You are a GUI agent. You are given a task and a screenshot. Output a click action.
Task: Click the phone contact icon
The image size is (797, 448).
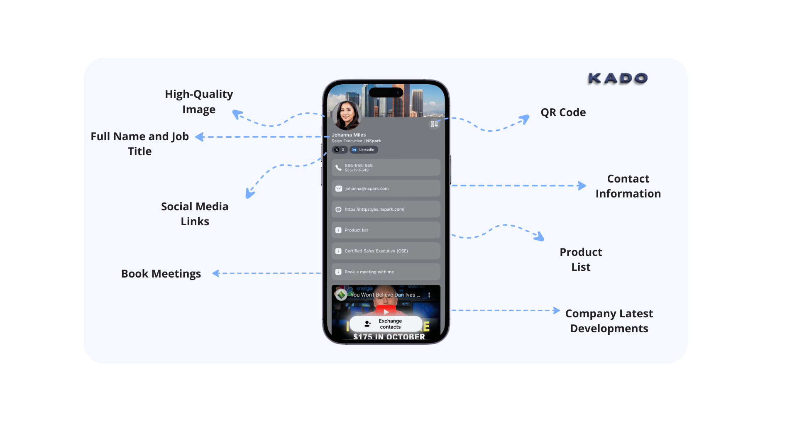click(338, 168)
